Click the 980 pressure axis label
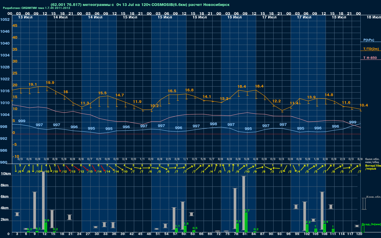 click(x=4, y=162)
